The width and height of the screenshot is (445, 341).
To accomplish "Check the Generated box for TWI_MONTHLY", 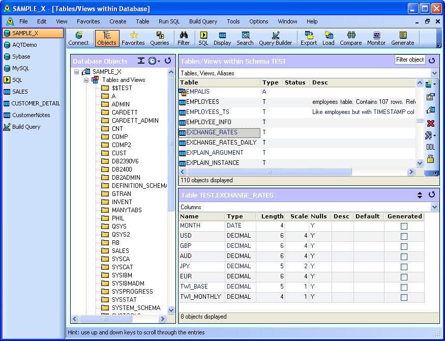I will point(404,297).
